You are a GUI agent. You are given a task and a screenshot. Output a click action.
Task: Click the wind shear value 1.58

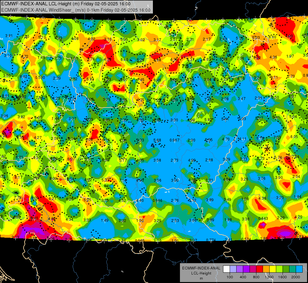pos(245,199)
